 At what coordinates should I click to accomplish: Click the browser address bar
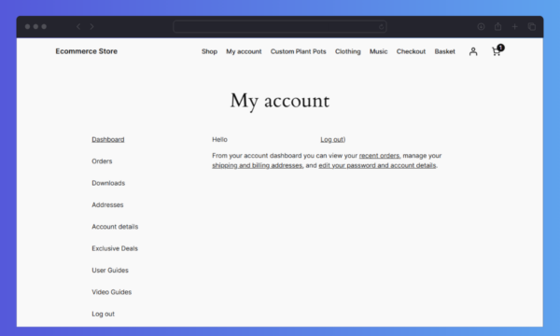[280, 26]
